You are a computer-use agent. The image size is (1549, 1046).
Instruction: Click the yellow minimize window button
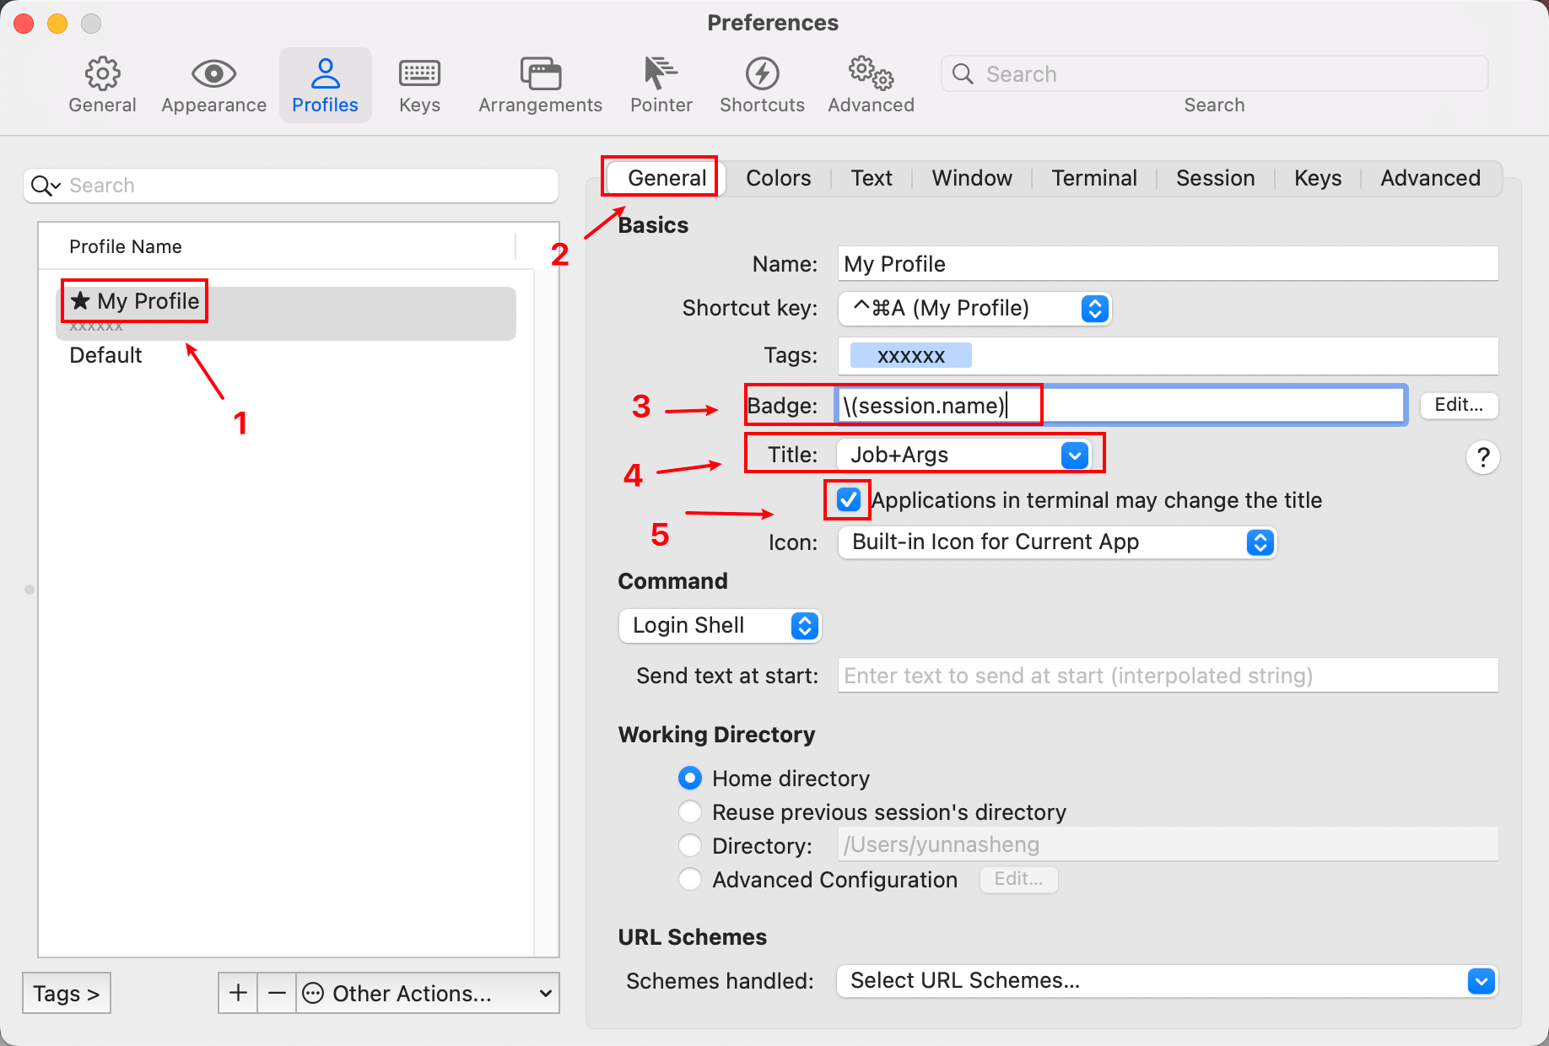point(57,24)
